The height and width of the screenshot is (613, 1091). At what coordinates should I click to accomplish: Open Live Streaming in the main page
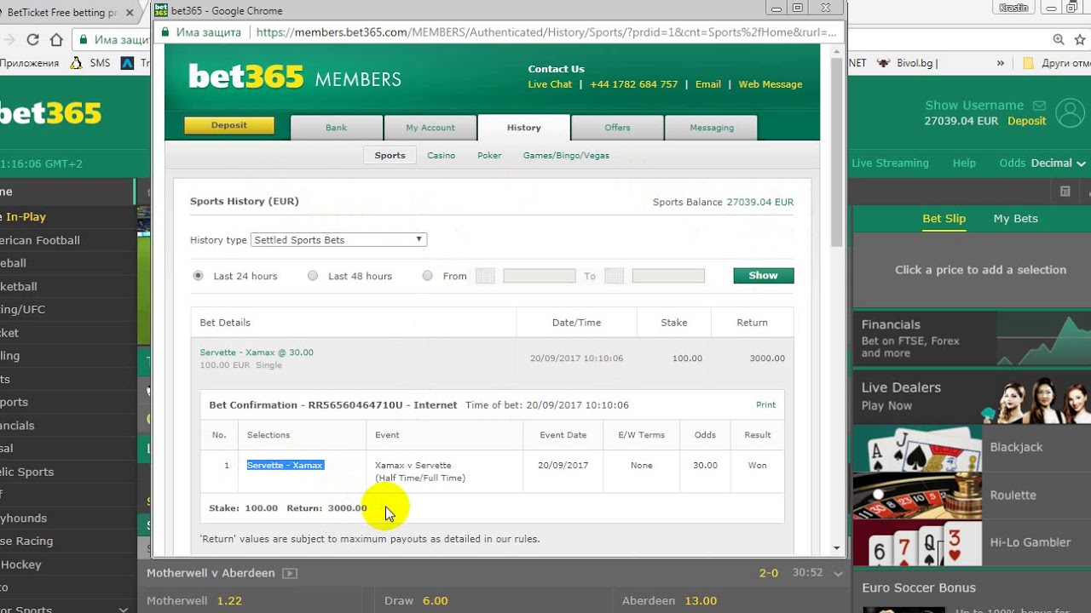coord(890,163)
